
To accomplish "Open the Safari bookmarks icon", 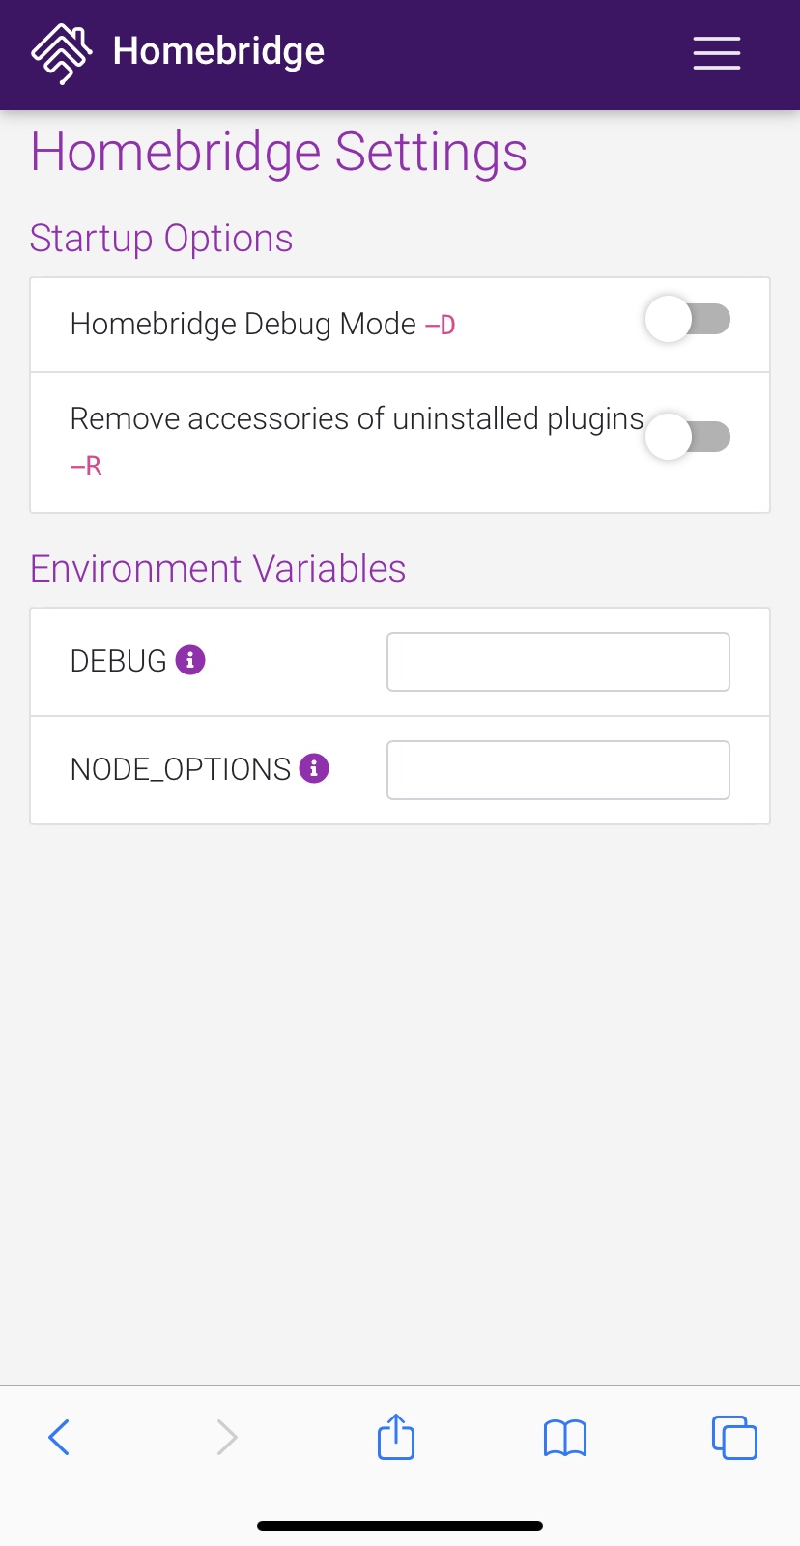I will point(564,1437).
